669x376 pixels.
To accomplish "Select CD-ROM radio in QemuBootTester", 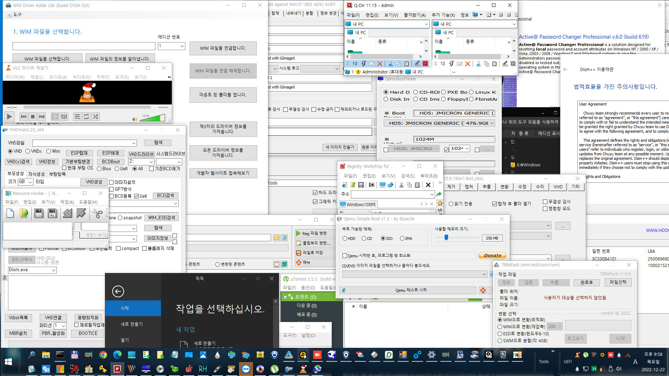I will point(416,92).
